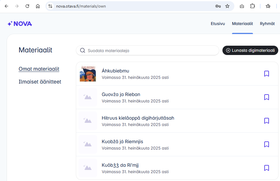Open browser home page icon

point(38,6)
